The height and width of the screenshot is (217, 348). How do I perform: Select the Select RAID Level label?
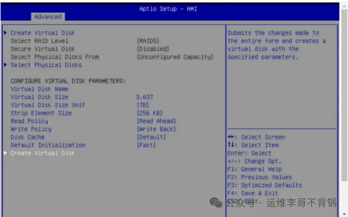tap(40, 41)
